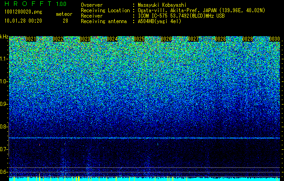284x181 pixels.
Task: Click the HROFFT 1.0.0 title text
Action: (36, 4)
